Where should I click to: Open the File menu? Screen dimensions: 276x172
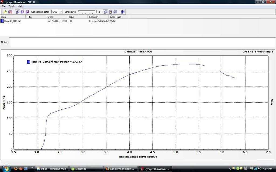(4, 6)
